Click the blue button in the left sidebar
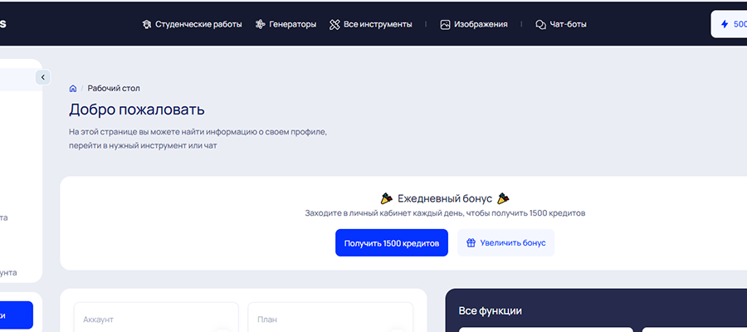This screenshot has width=747, height=332. [17, 315]
